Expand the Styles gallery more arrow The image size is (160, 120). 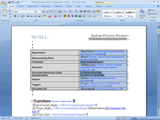[x=137, y=17]
